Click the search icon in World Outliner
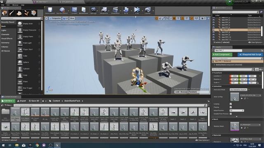This screenshot has height=148, width=264. coord(258,12)
